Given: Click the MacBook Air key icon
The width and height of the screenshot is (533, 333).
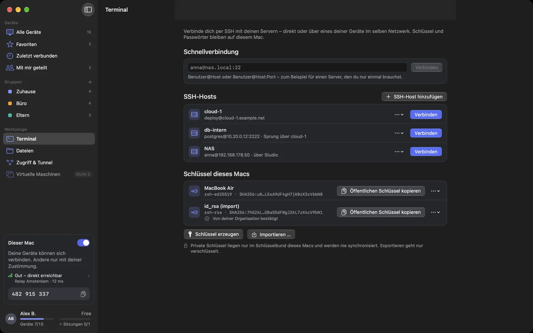Looking at the screenshot, I should pyautogui.click(x=194, y=191).
